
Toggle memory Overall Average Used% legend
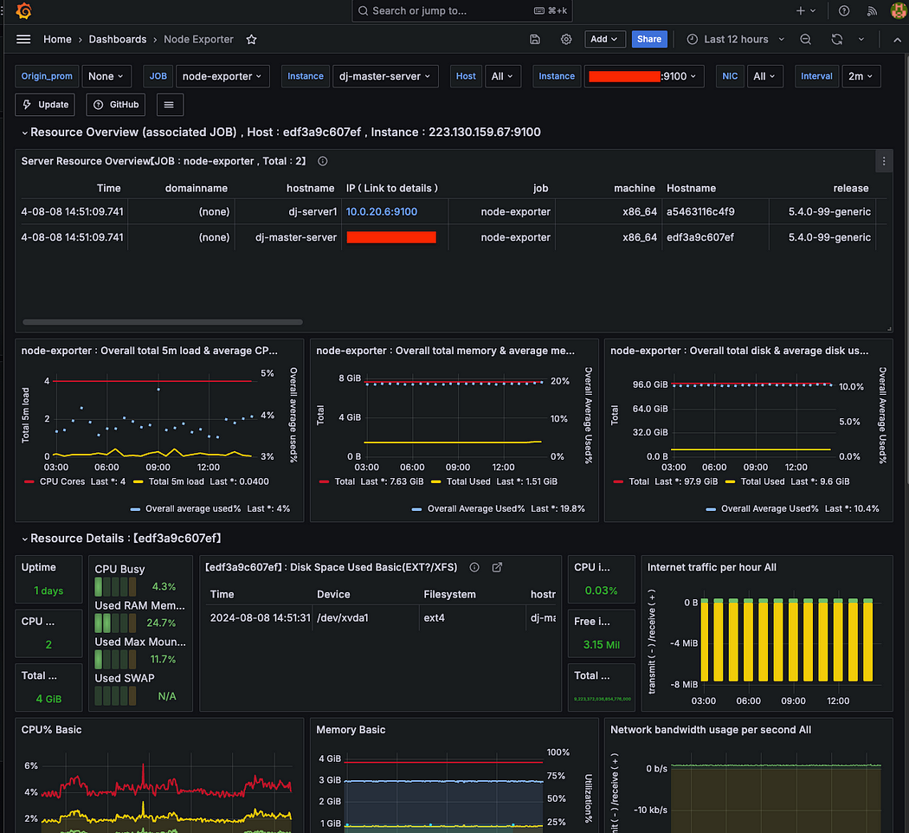point(476,509)
